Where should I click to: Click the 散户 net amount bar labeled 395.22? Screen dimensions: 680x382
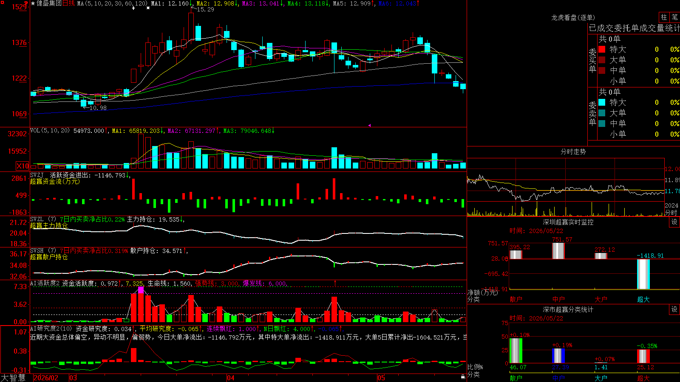coord(516,255)
